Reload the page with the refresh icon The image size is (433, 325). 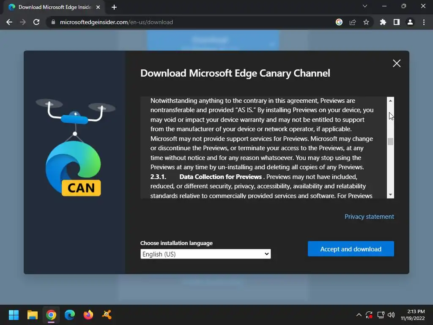point(36,22)
